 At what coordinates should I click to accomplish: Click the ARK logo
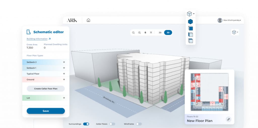[72, 20]
